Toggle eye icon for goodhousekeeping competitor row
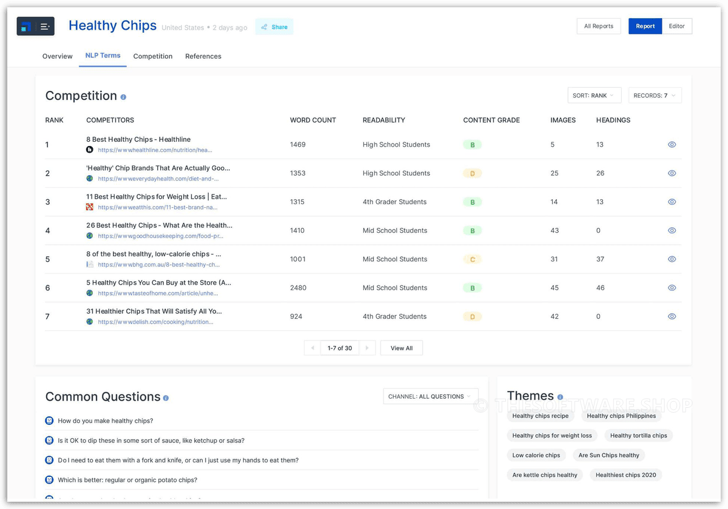 [x=672, y=230]
